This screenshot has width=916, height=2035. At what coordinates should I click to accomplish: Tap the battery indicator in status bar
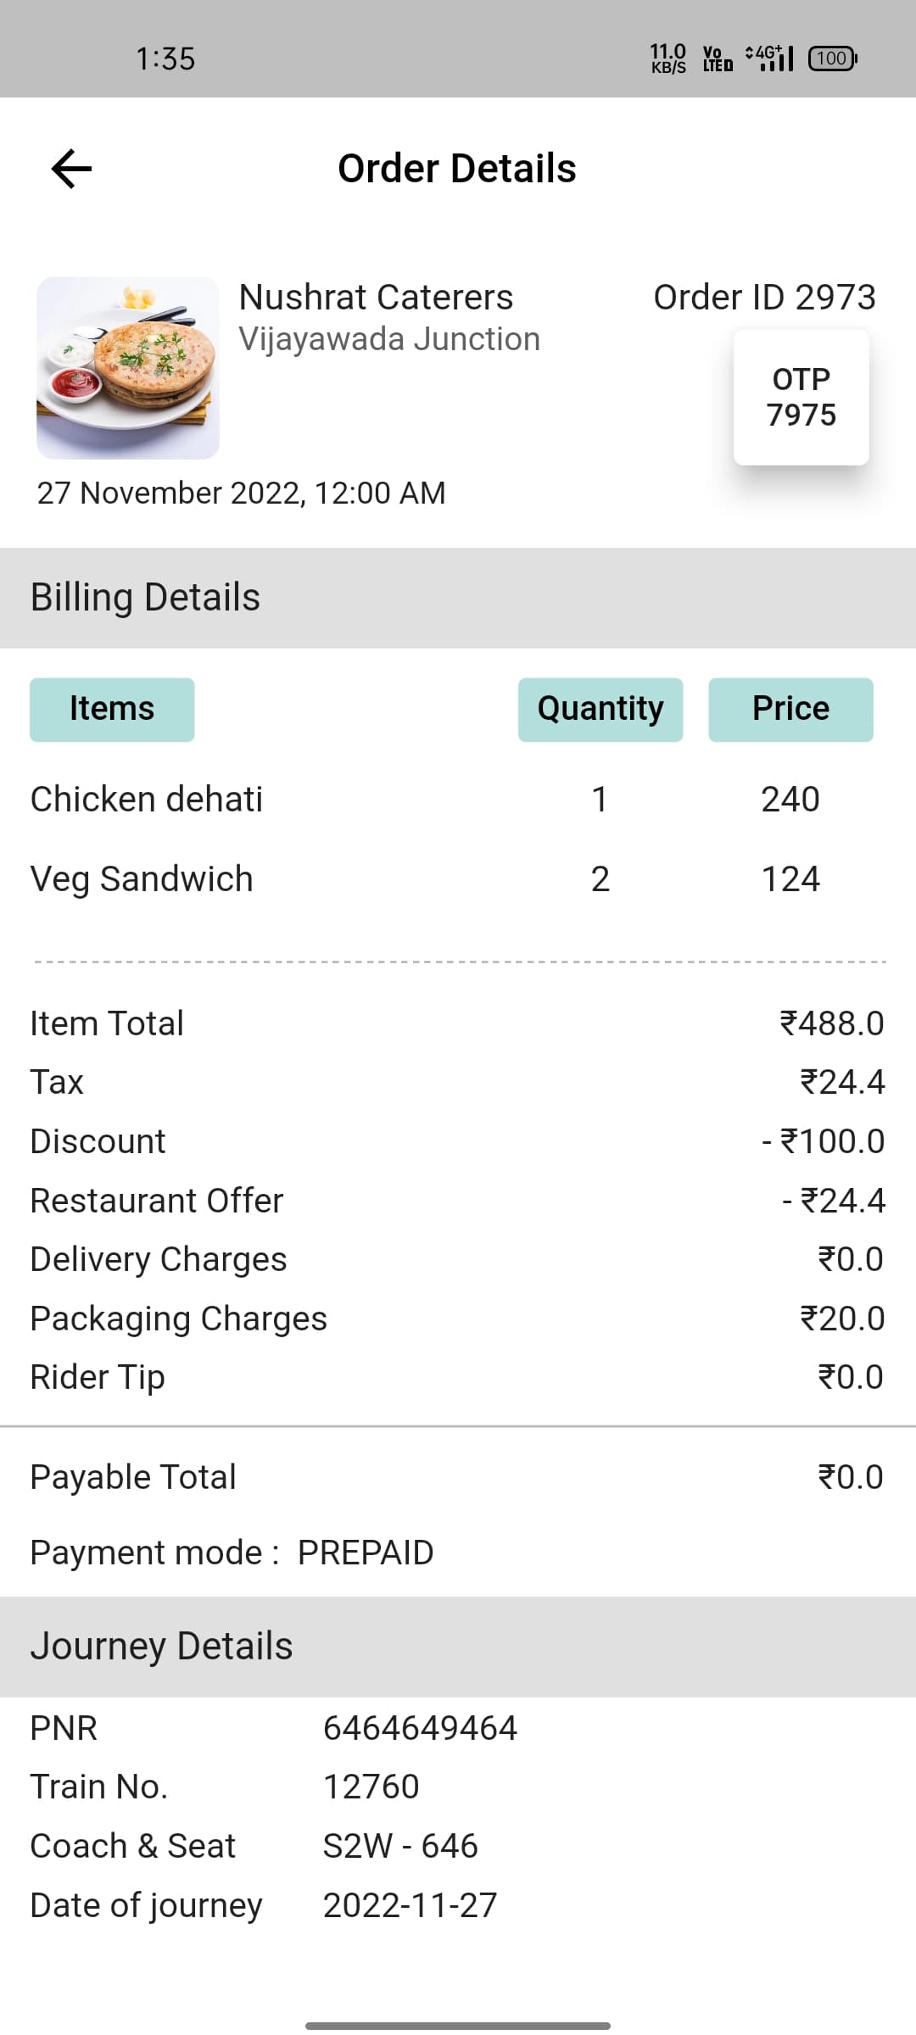click(833, 59)
